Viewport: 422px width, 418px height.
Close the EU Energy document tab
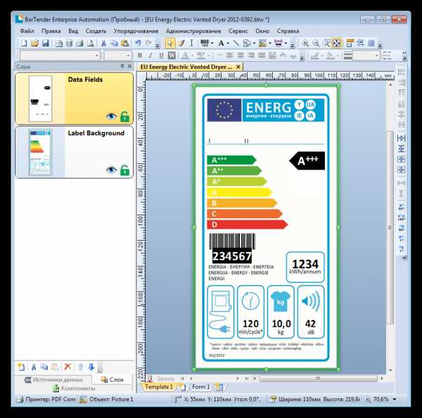tap(238, 67)
